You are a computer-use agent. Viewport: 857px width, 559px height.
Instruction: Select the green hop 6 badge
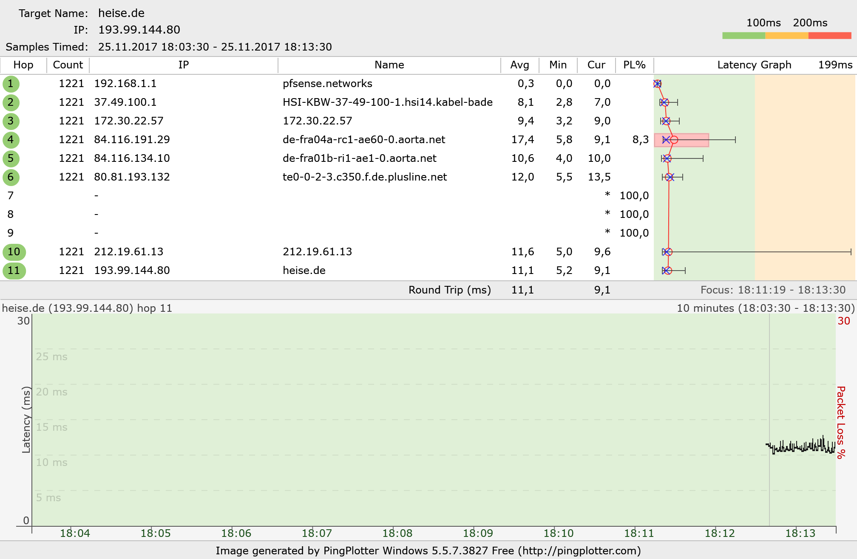[x=11, y=177]
